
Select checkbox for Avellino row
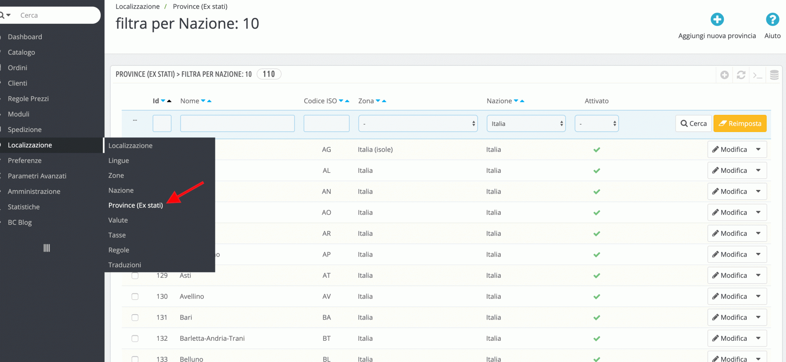point(135,297)
